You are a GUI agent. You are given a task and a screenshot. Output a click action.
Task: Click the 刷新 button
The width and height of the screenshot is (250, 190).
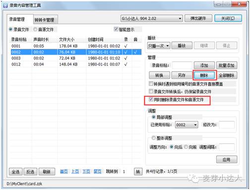coord(47,172)
